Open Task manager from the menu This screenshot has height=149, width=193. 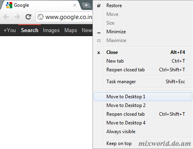click(143, 82)
